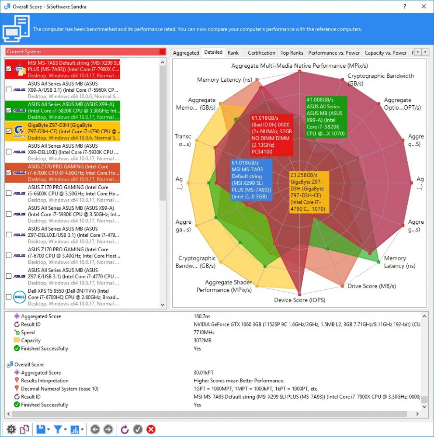Check the ASUS Z170 i5-6600K checkbox
The width and height of the screenshot is (434, 437).
[x=9, y=193]
